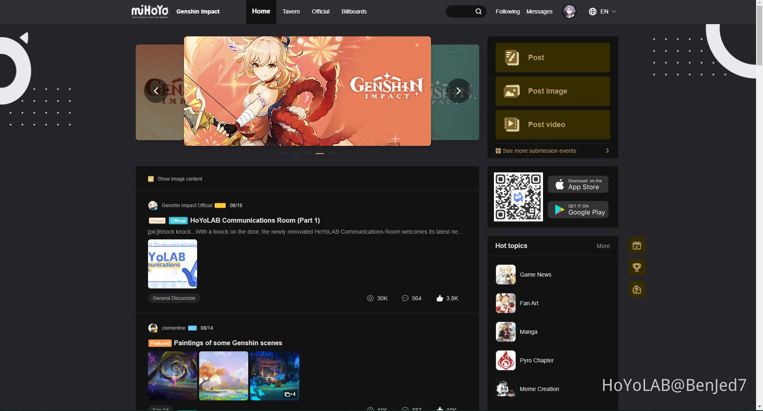Open the daily check-in calendar icon
Screen dimensions: 763x411
pyautogui.click(x=637, y=245)
